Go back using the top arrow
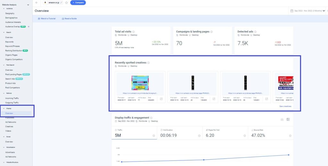Viewport: 328px width, 166px height. (x=37, y=3)
